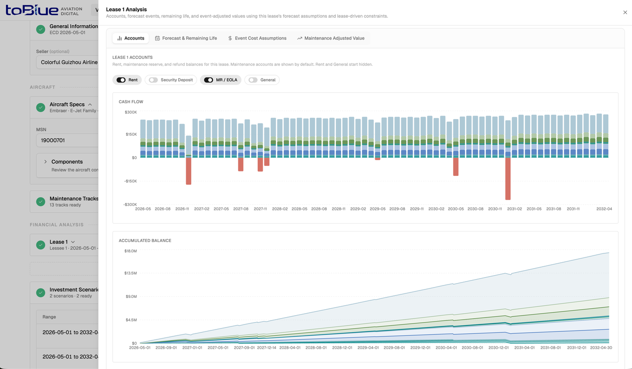Click the trend icon on Maintenance Adjusted Value
Viewport: 632px width, 369px height.
(300, 38)
